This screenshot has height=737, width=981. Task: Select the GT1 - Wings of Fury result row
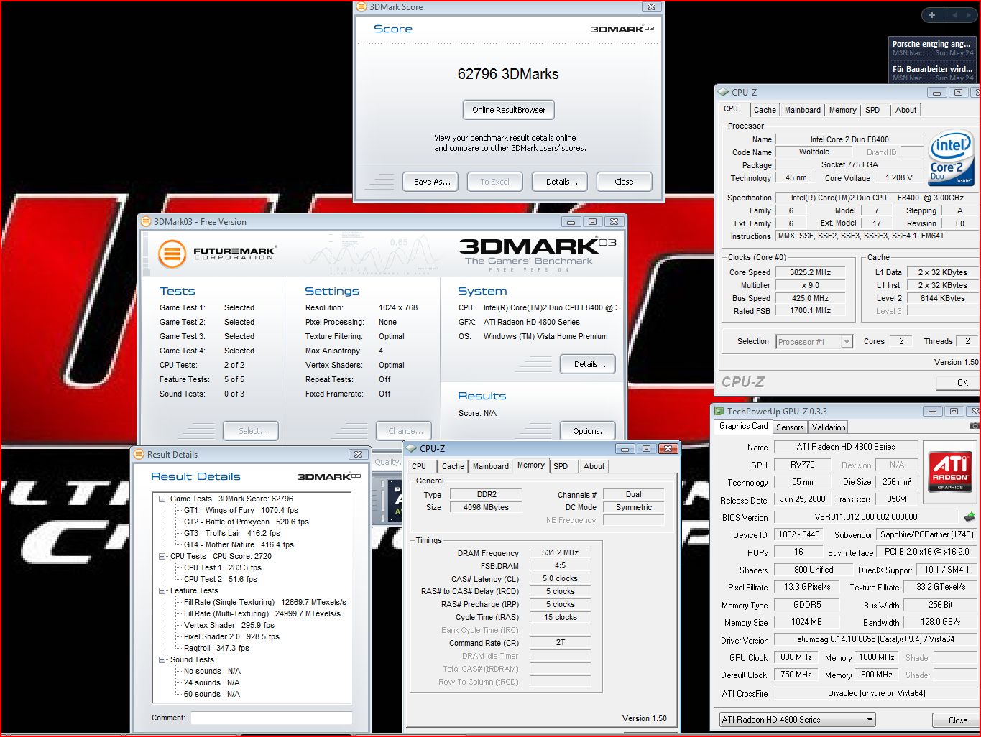click(x=241, y=510)
